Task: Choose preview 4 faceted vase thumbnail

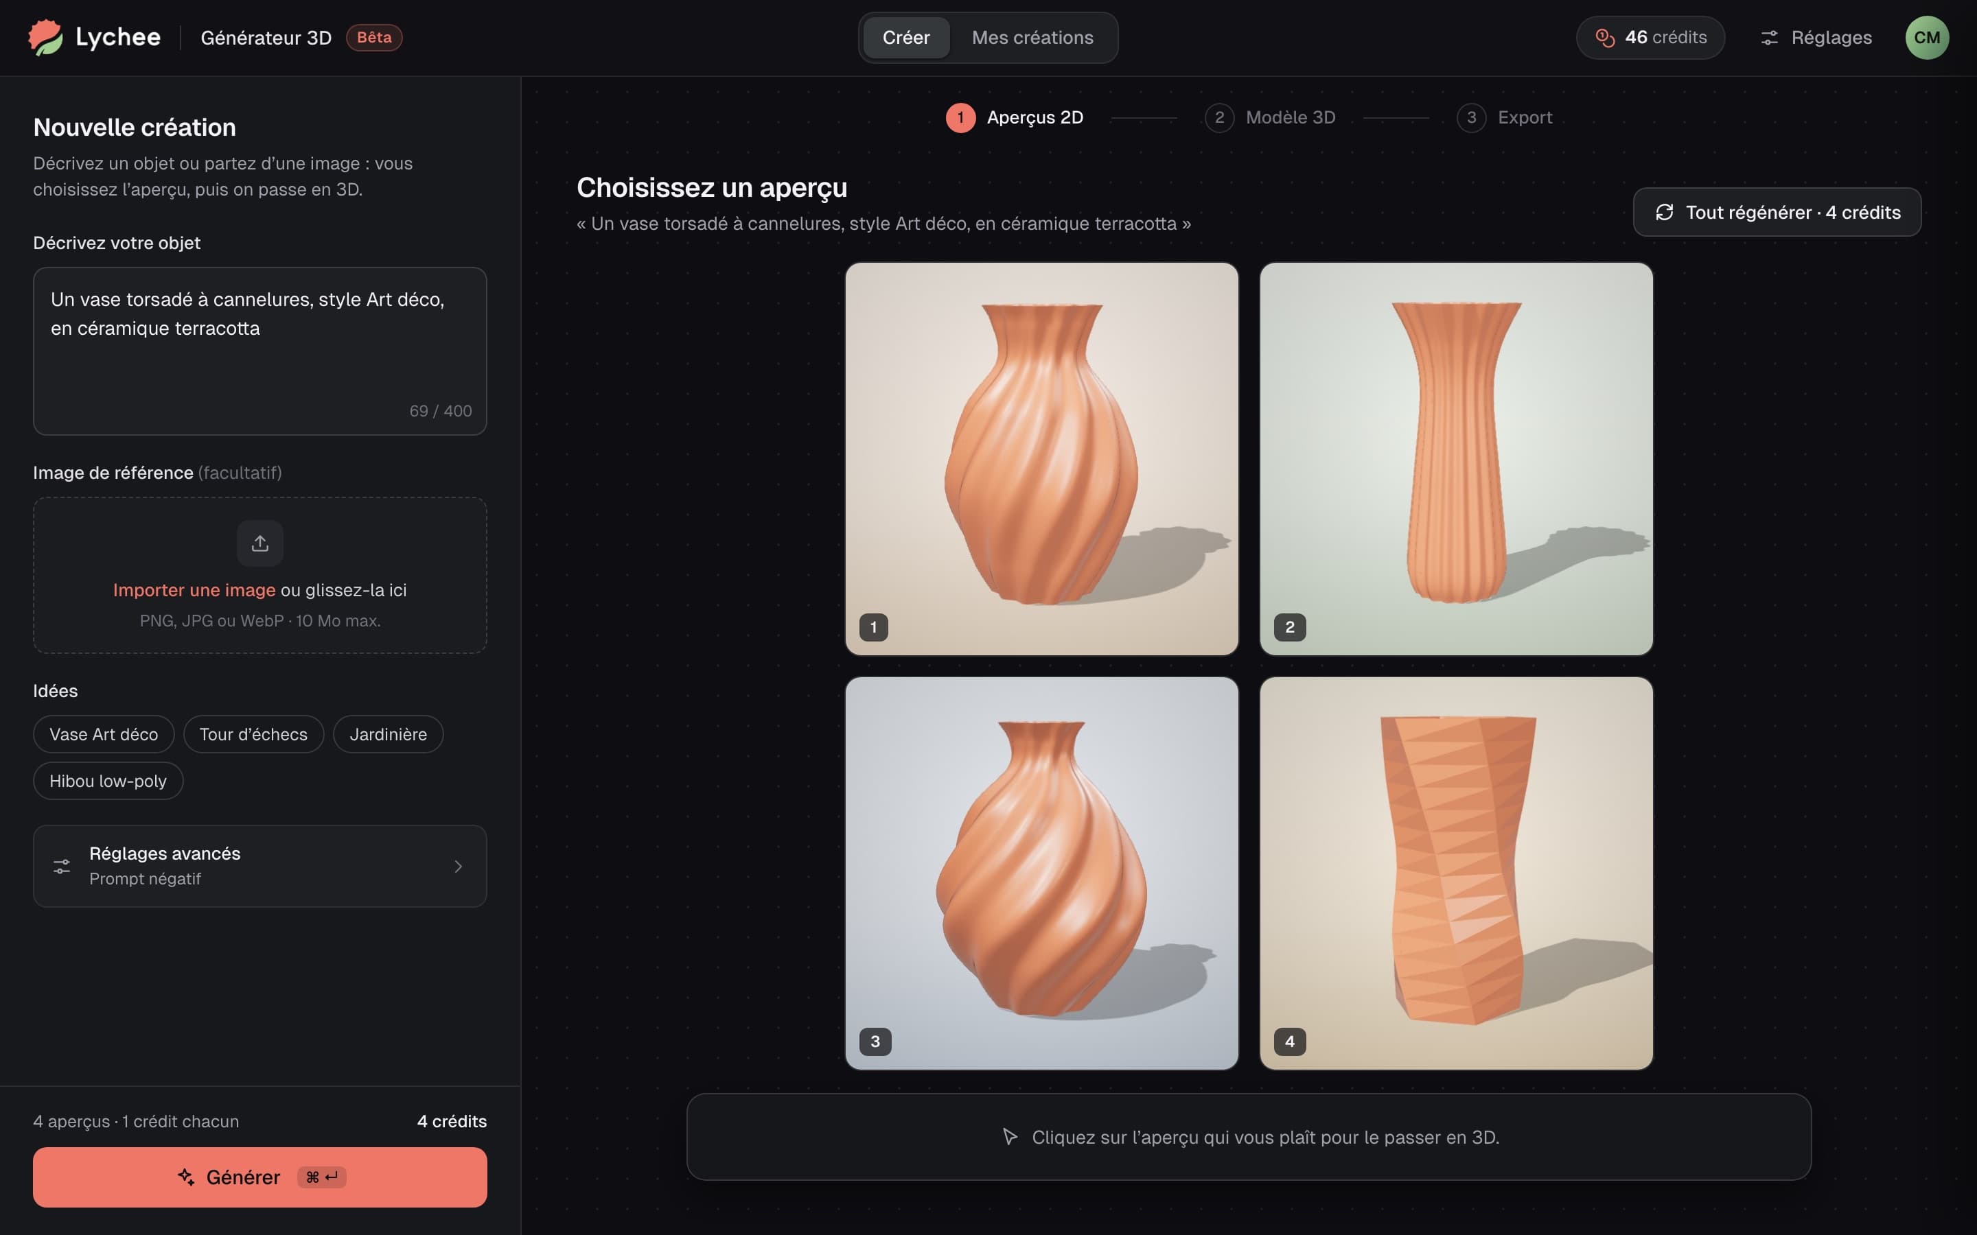Action: pos(1456,873)
